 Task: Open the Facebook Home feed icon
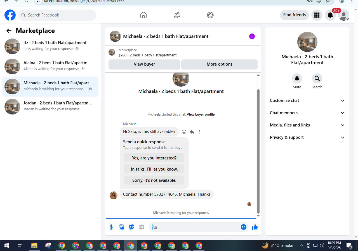click(143, 15)
